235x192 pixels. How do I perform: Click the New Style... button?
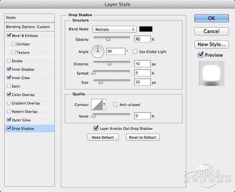click(x=211, y=44)
